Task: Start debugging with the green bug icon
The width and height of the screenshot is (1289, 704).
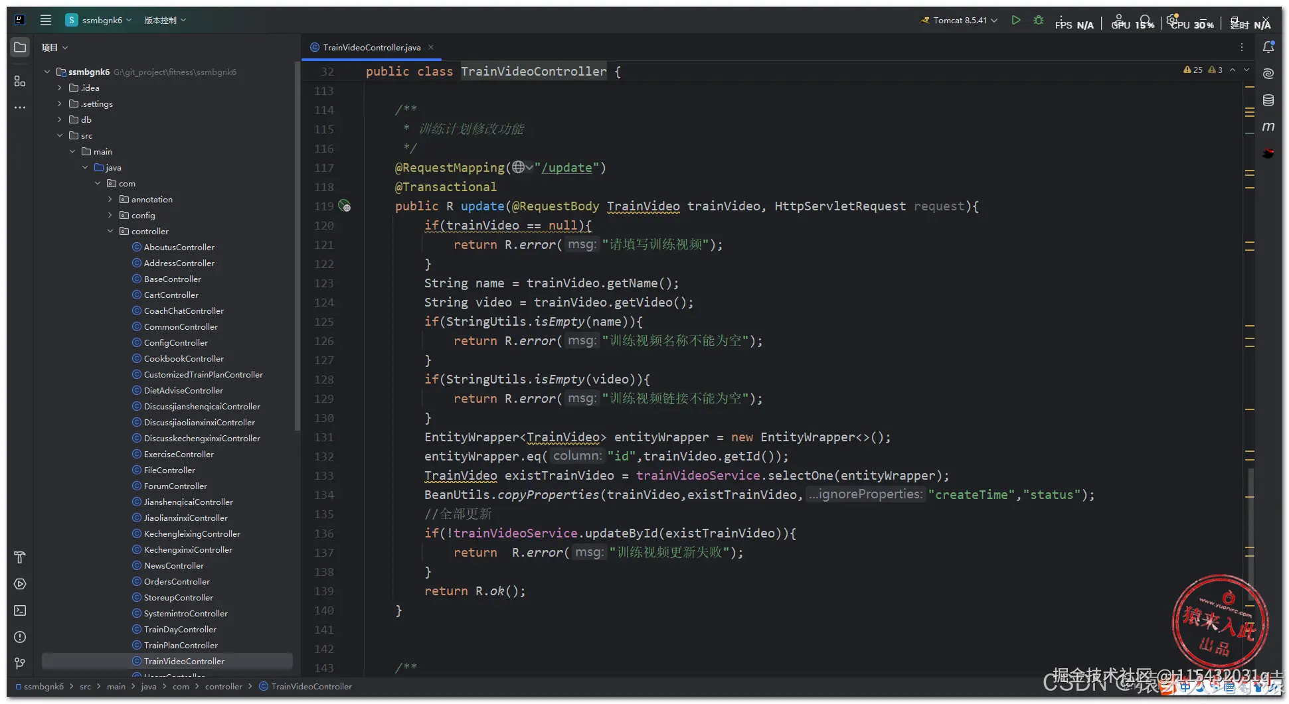Action: pyautogui.click(x=1039, y=20)
